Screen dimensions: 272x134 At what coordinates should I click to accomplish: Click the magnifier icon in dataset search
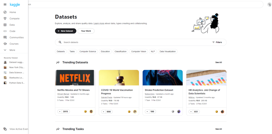60,42
